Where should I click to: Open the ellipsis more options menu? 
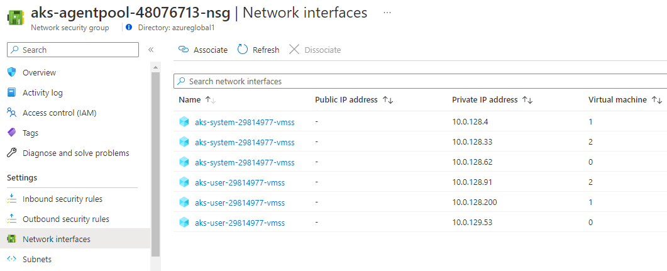click(x=387, y=12)
